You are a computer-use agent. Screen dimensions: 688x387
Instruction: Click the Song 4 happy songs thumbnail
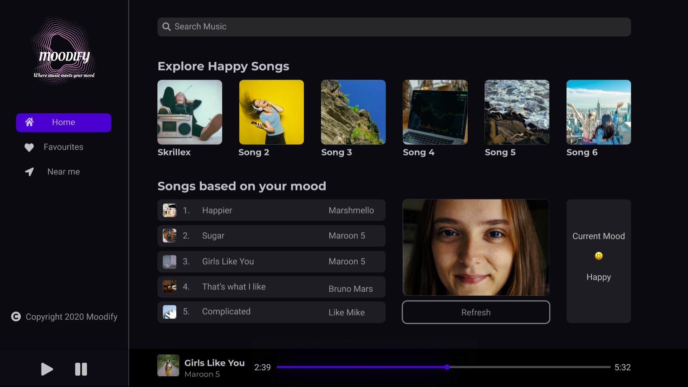click(x=435, y=112)
